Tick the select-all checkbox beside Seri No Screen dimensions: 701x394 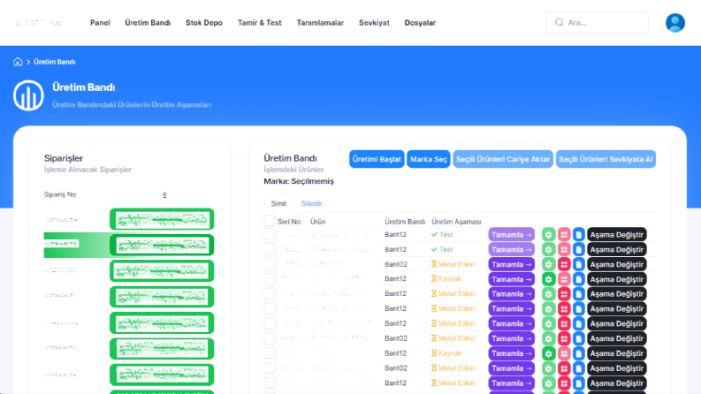[270, 221]
